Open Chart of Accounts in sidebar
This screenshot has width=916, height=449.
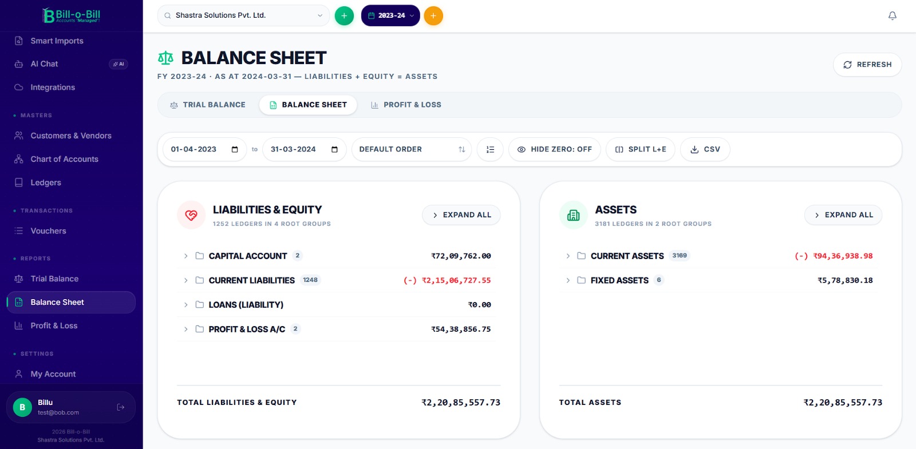[71, 159]
